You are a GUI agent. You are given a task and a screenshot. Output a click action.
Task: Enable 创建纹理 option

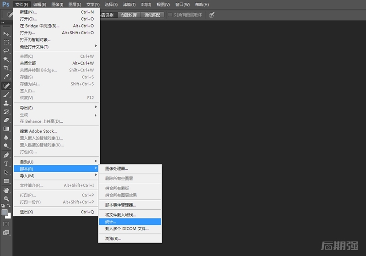(129, 15)
